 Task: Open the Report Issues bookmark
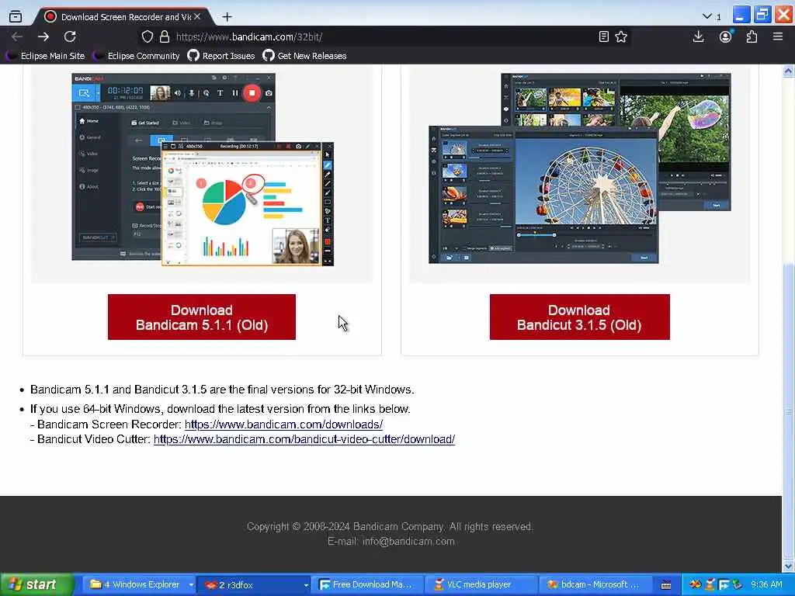coord(221,56)
